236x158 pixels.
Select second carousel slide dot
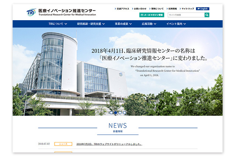pos(115,112)
